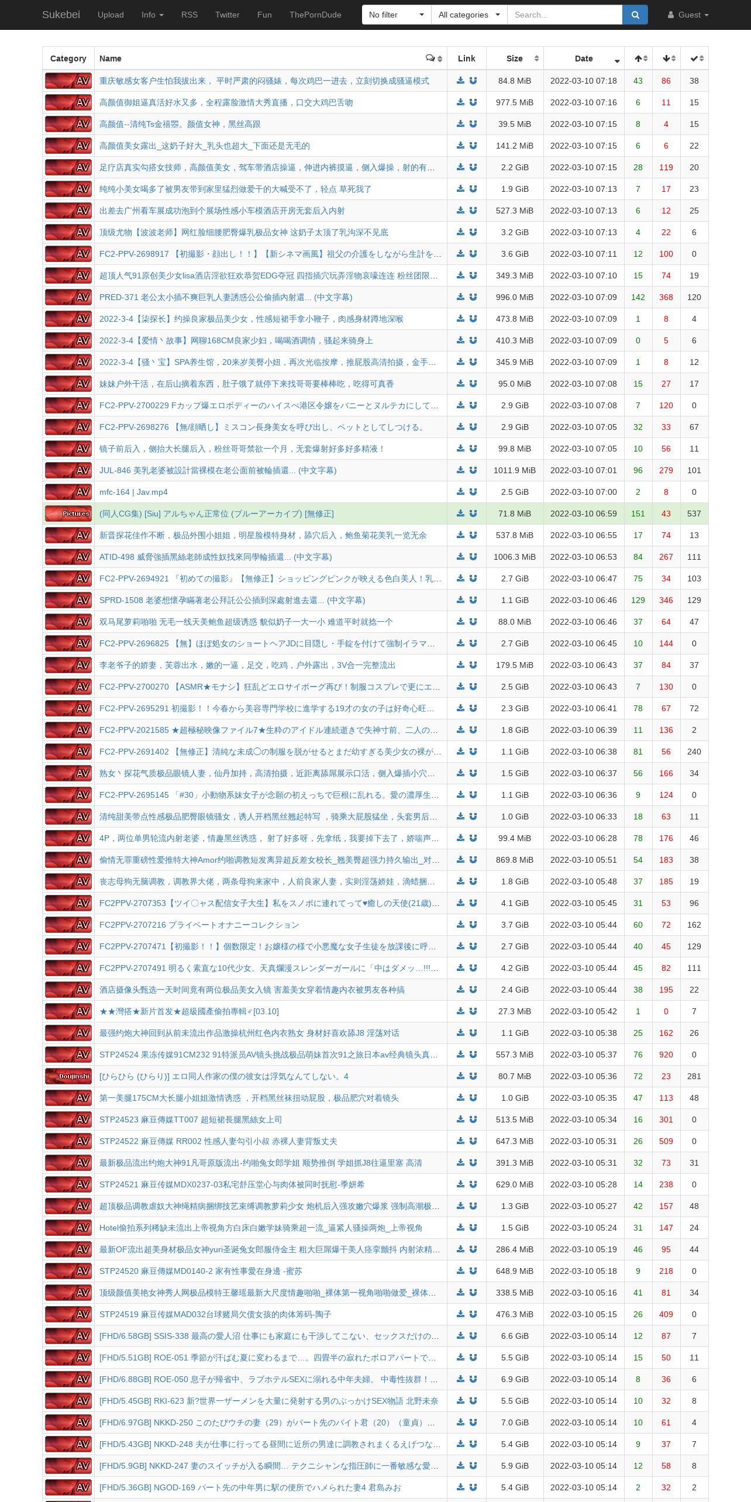Open the Fun navbar item
Image resolution: width=751 pixels, height=1502 pixels.
point(264,15)
